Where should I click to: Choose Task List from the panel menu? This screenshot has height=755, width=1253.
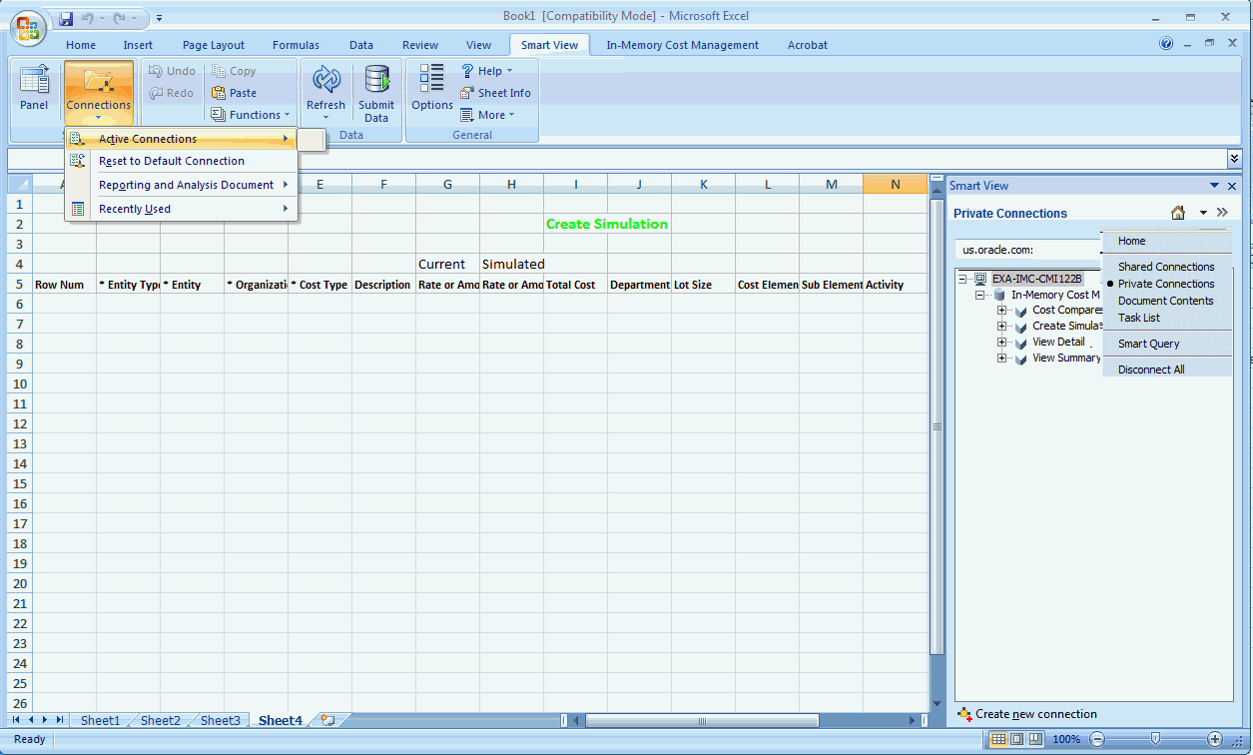tap(1139, 318)
